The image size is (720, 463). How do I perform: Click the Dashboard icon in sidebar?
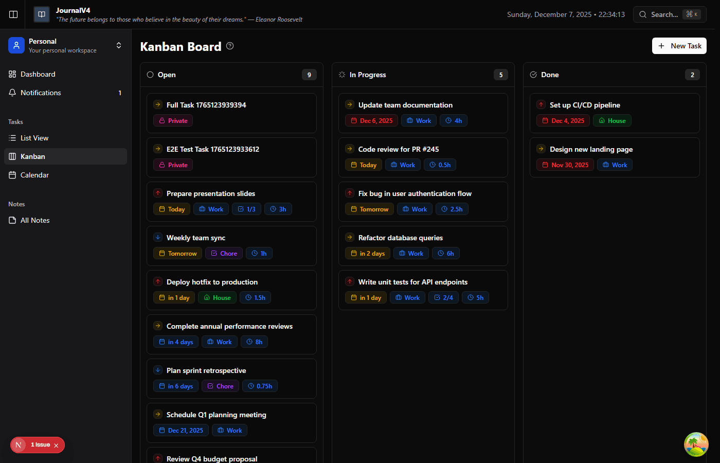(x=11, y=74)
